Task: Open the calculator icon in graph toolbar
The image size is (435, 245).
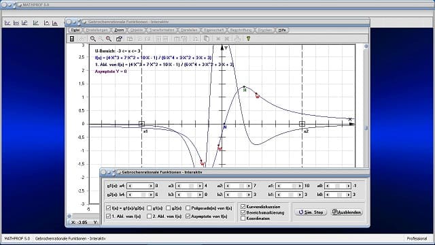Action: click(72, 39)
